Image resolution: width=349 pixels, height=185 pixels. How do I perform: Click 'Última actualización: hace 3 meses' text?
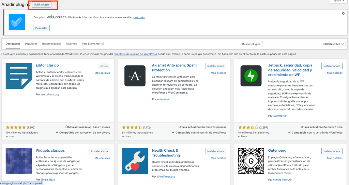click(x=88, y=127)
